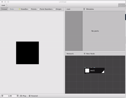Screen dimensions: 126x98
Task: Click the Network panel label
Action: point(70,54)
